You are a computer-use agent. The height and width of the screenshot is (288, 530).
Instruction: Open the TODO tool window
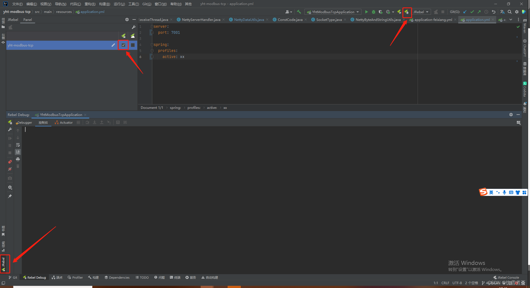pyautogui.click(x=142, y=278)
